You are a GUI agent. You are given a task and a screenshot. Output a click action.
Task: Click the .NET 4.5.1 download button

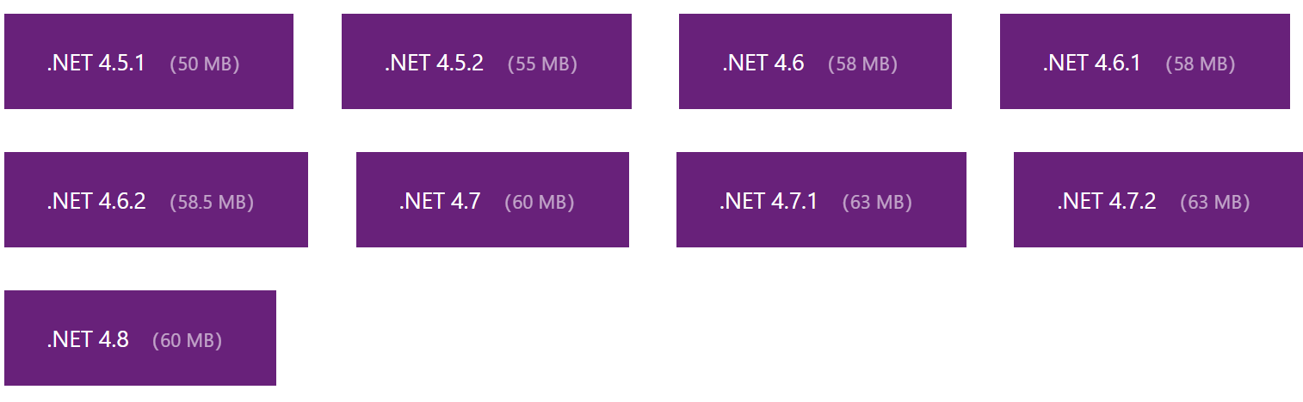pos(148,62)
